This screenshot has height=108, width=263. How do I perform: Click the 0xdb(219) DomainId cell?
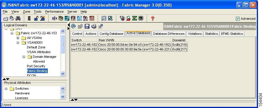pos(179,45)
